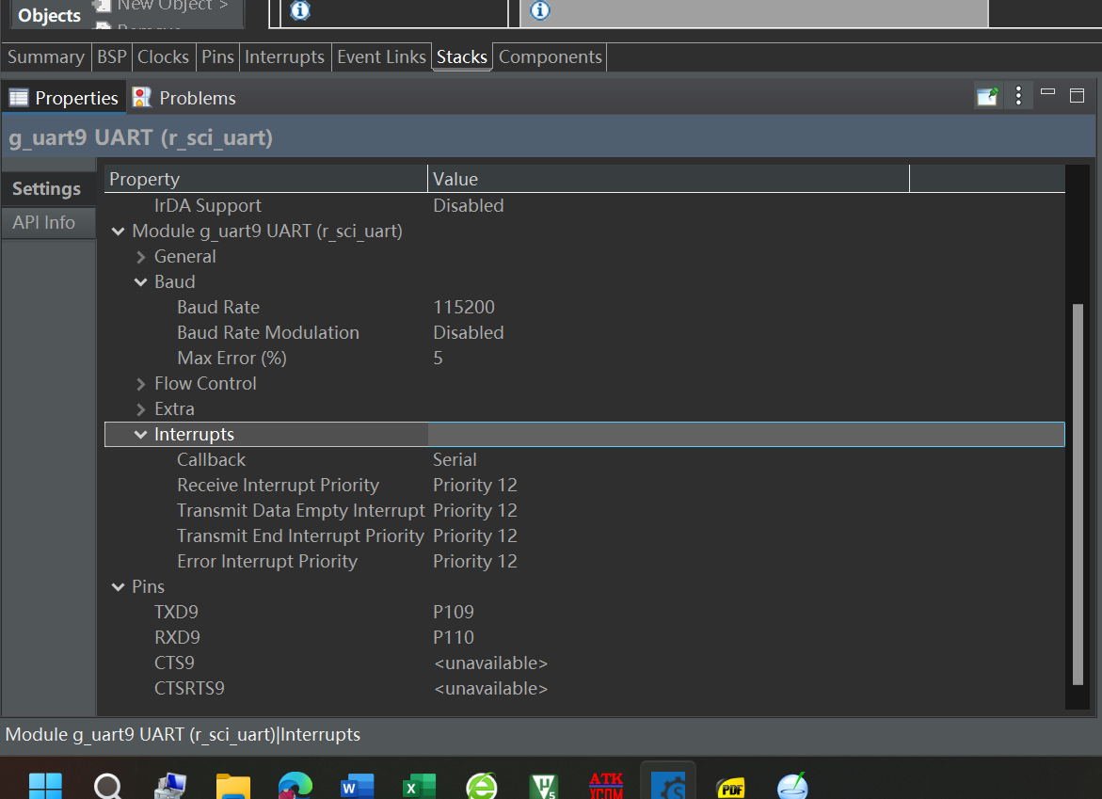Screen dimensions: 1102x799
Task: Open Microsoft Edge from the taskbar
Action: click(295, 786)
